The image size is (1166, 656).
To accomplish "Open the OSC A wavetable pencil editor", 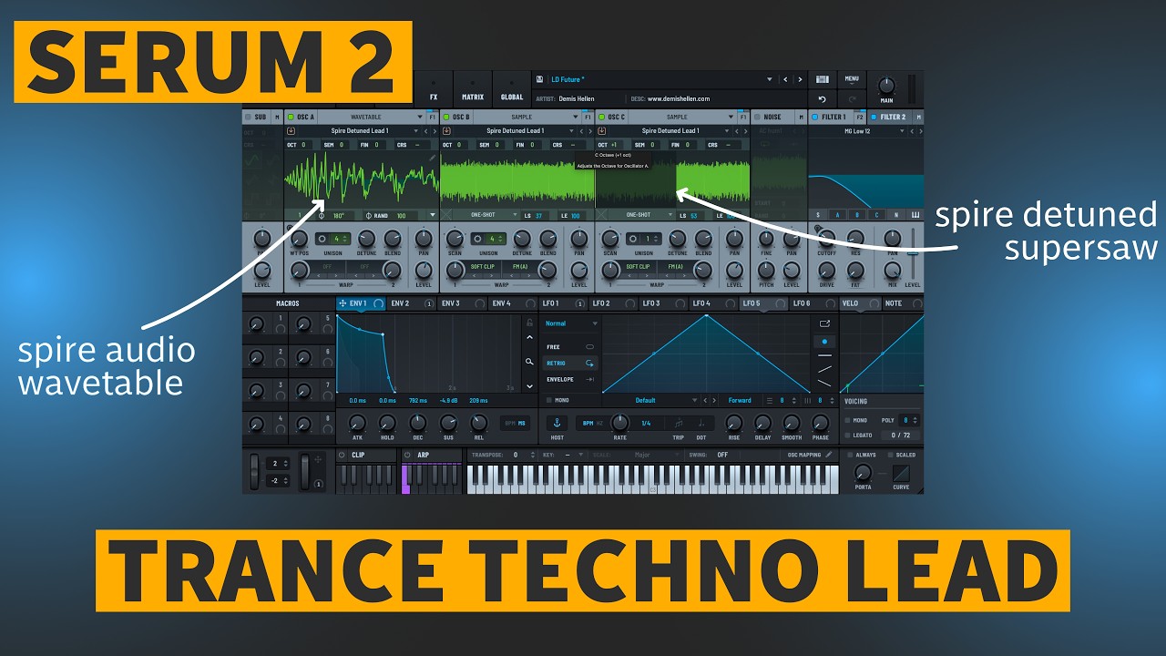I will click(433, 158).
